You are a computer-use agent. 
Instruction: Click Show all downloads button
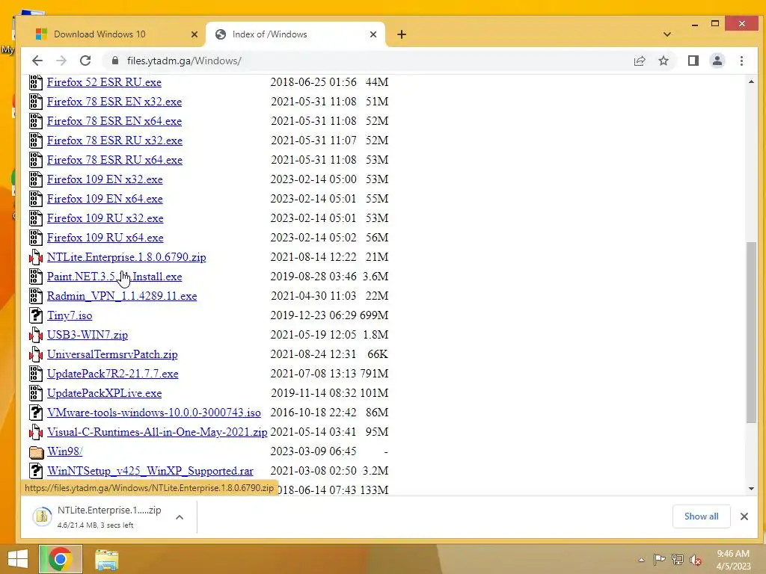701,516
